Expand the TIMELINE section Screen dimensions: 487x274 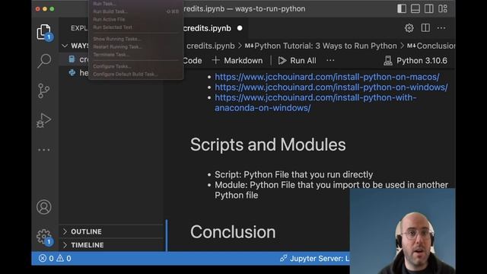[111, 245]
